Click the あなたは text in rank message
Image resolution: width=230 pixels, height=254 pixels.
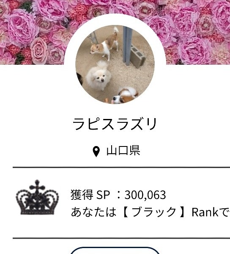pyautogui.click(x=94, y=212)
